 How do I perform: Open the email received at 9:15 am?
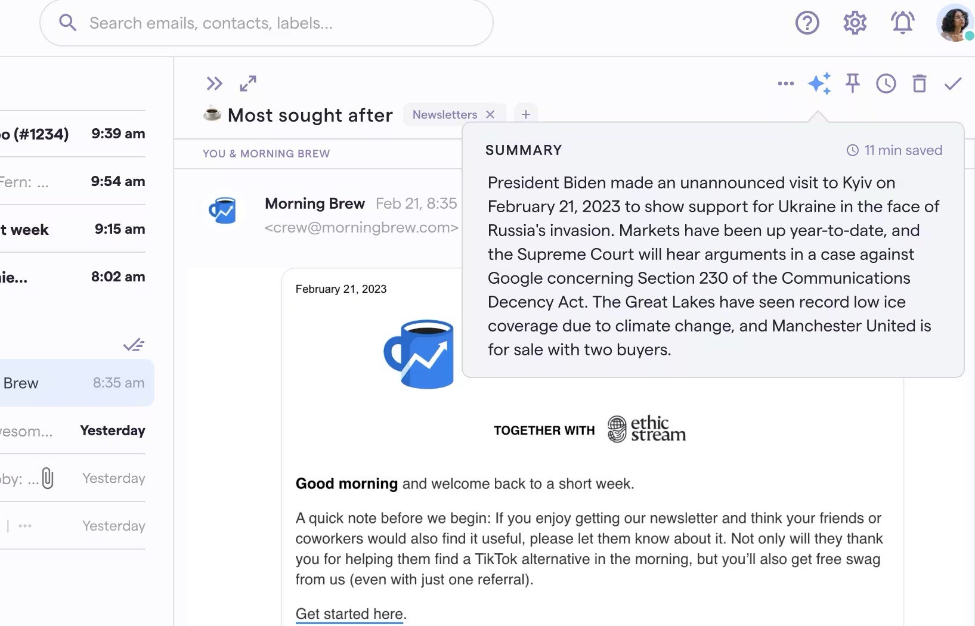[73, 229]
